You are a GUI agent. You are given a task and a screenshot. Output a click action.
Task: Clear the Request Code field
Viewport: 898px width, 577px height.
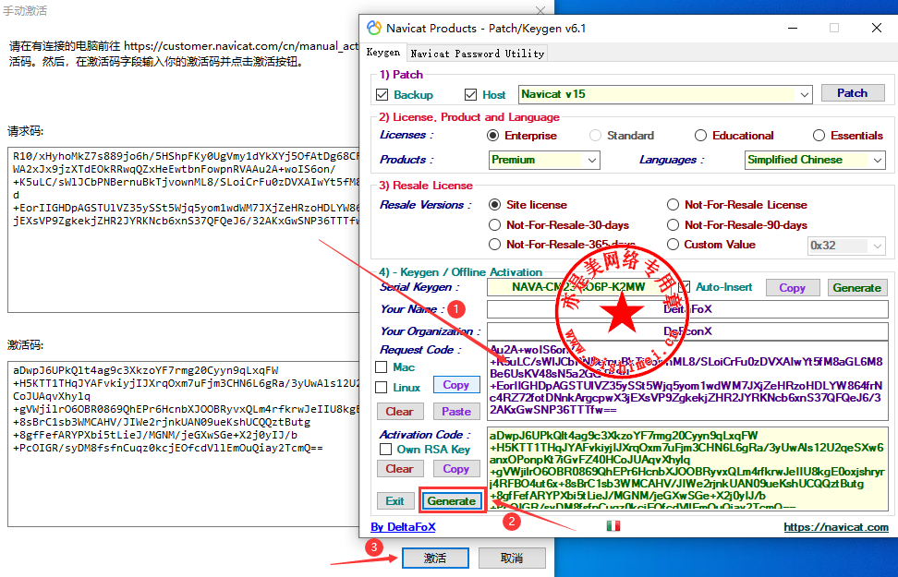point(400,412)
